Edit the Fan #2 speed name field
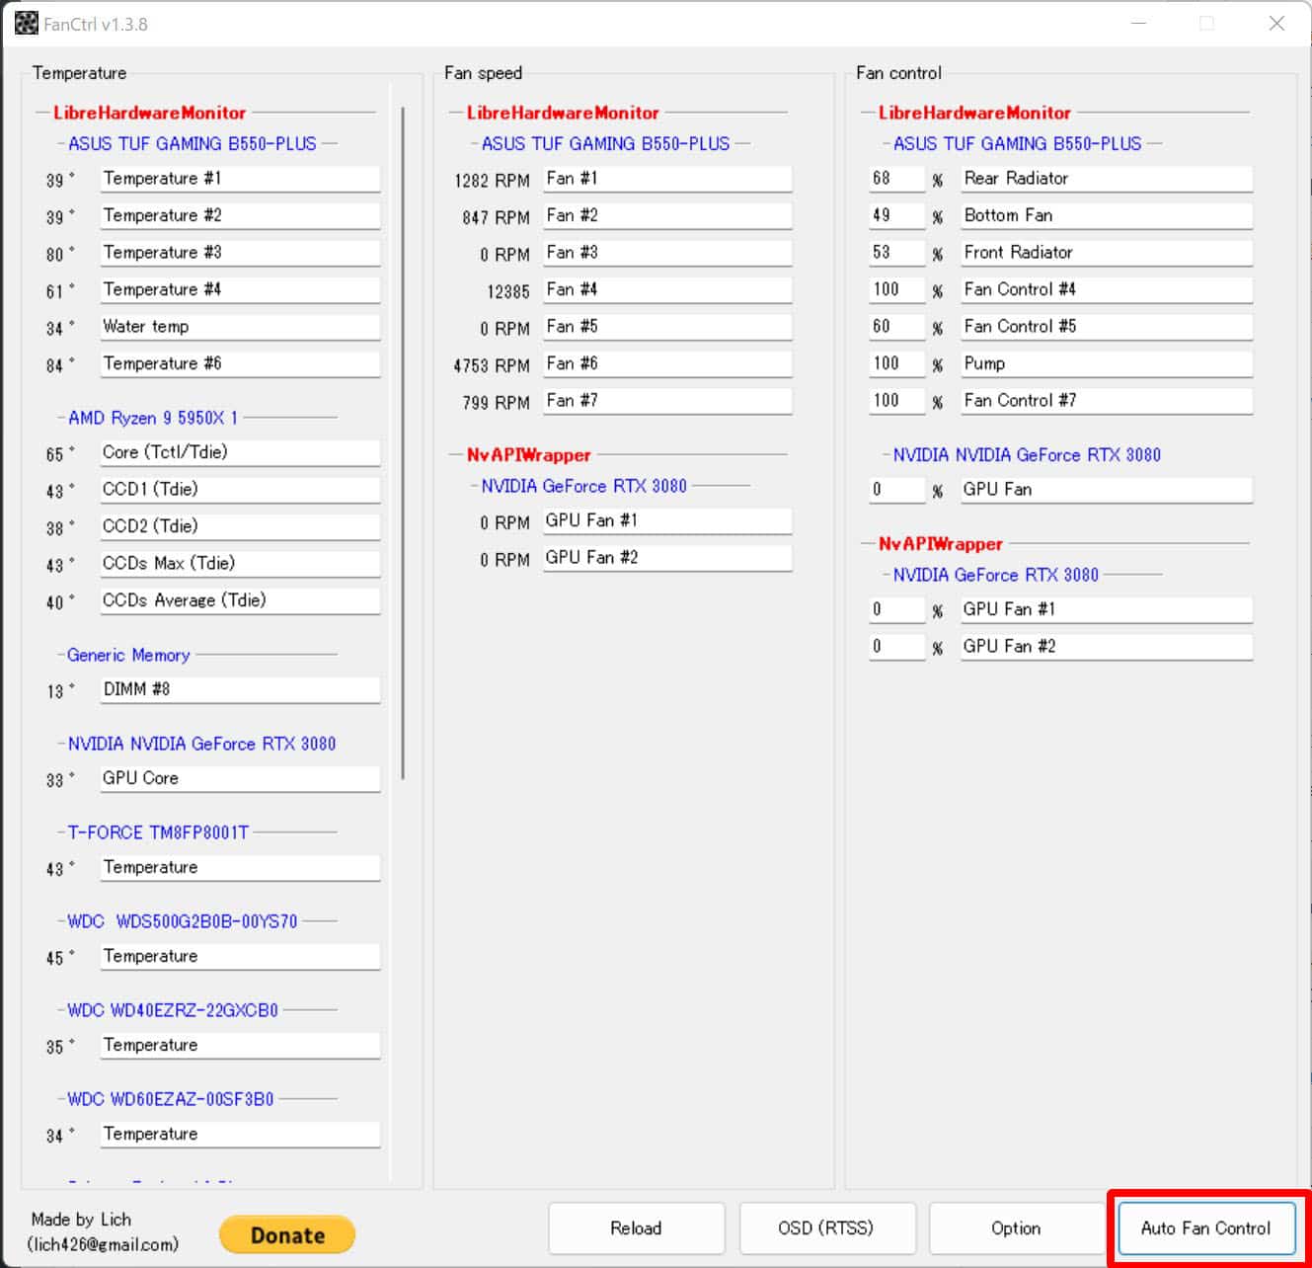Screen dimensions: 1312x1268 point(667,216)
